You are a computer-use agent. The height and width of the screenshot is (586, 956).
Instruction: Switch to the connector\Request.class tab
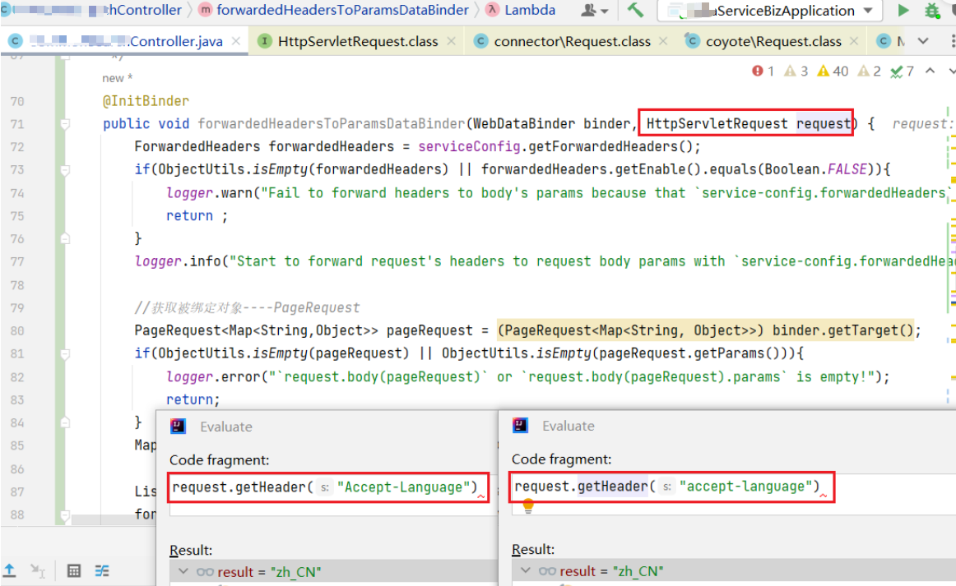click(x=571, y=41)
